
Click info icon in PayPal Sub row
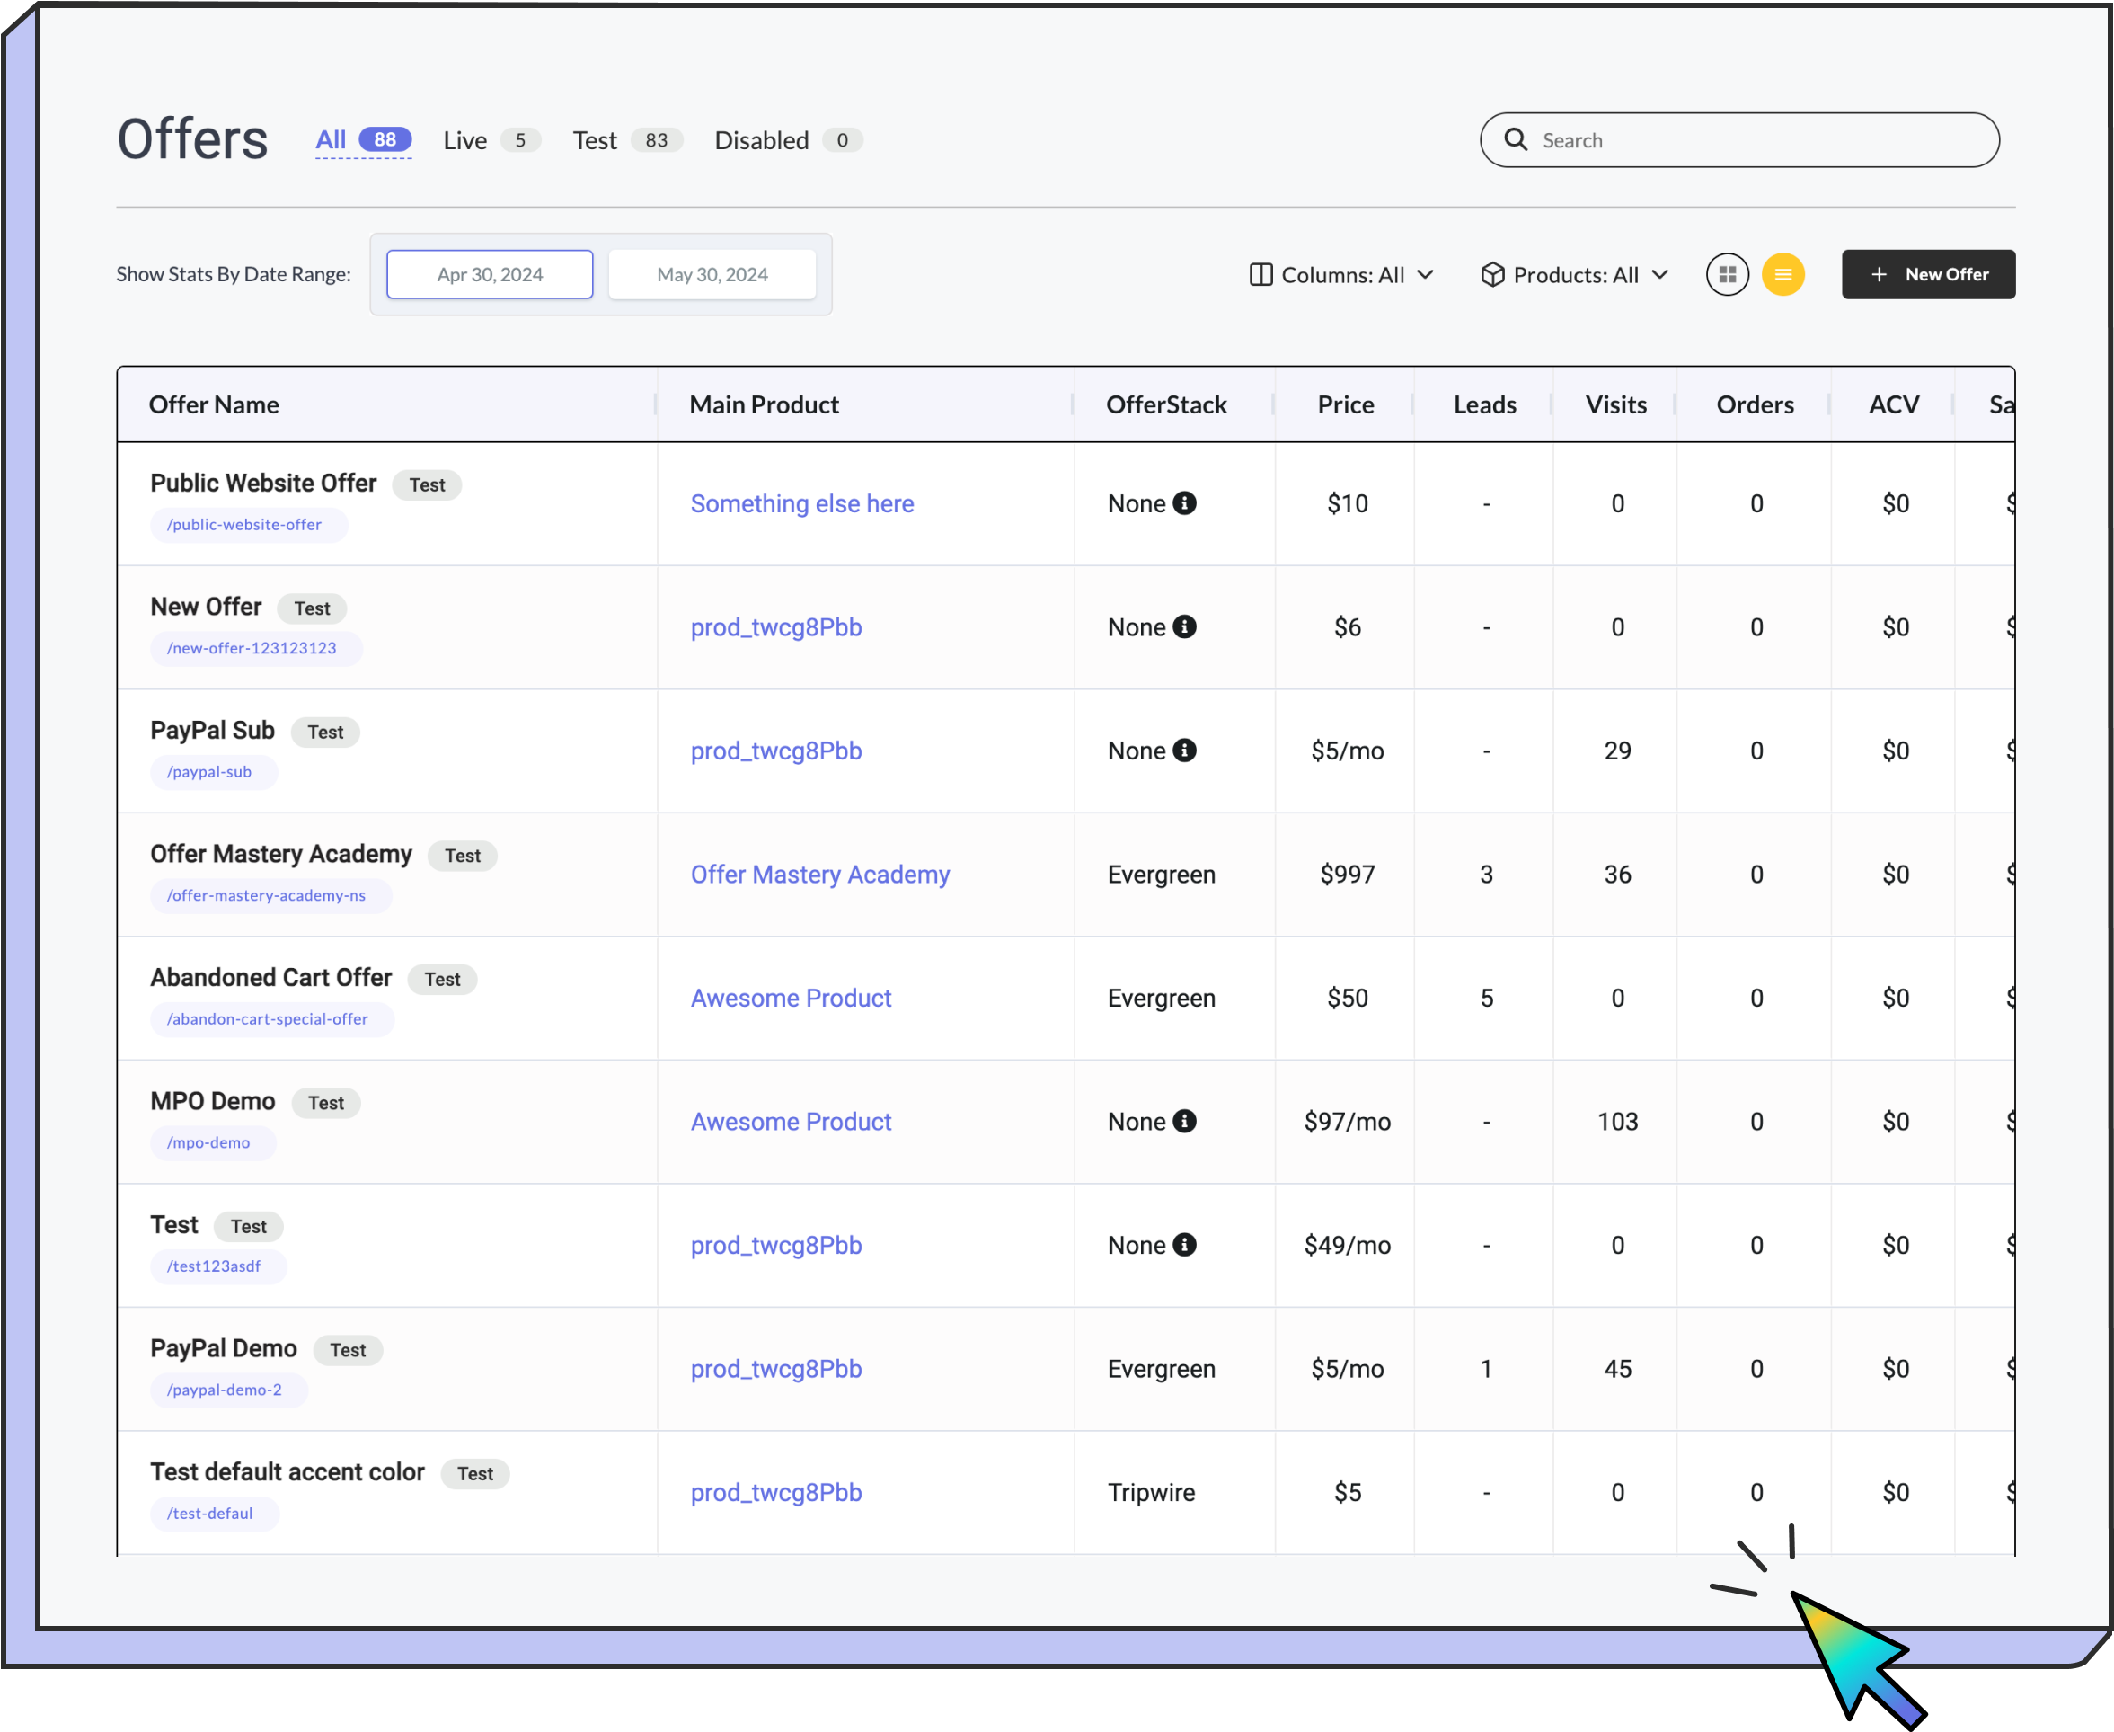tap(1183, 751)
